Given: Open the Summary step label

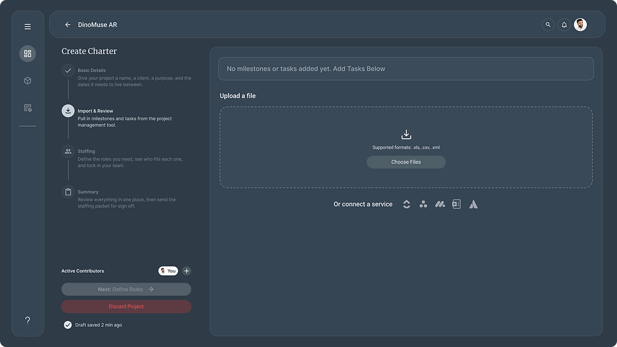Looking at the screenshot, I should (88, 192).
